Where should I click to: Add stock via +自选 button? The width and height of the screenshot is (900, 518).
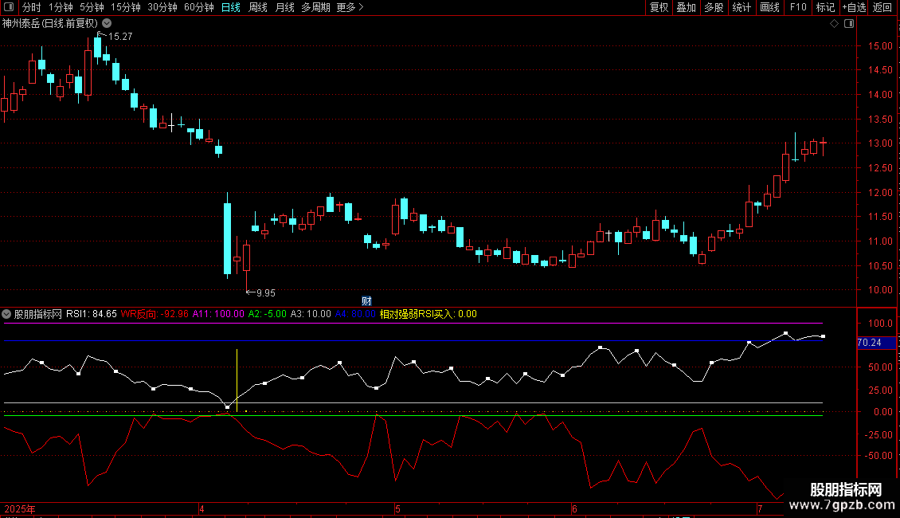click(854, 7)
